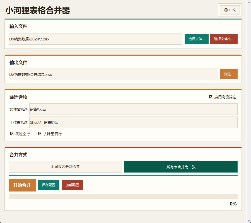Focus the output file path field
Screen dimensions: 251x223
pos(113,74)
